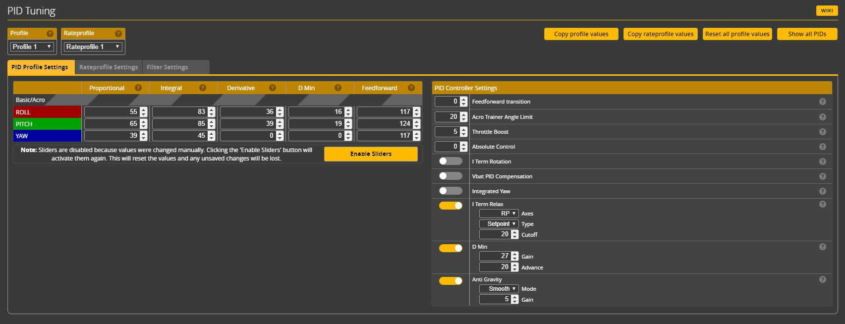Switch to the Rateprofile Settings tab
The height and width of the screenshot is (324, 845).
(109, 67)
